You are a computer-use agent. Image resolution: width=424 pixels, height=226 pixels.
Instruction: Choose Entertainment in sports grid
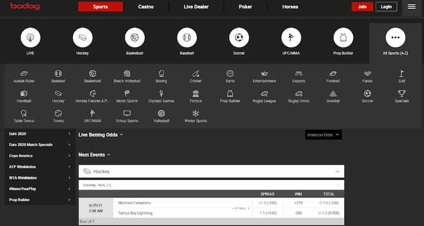pyautogui.click(x=265, y=77)
